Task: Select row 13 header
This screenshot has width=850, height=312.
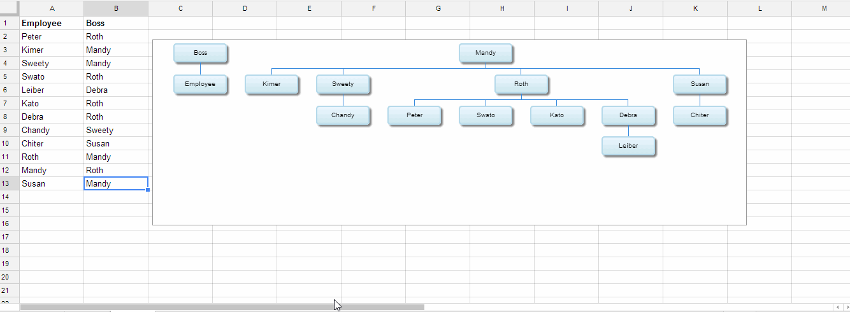Action: 10,183
